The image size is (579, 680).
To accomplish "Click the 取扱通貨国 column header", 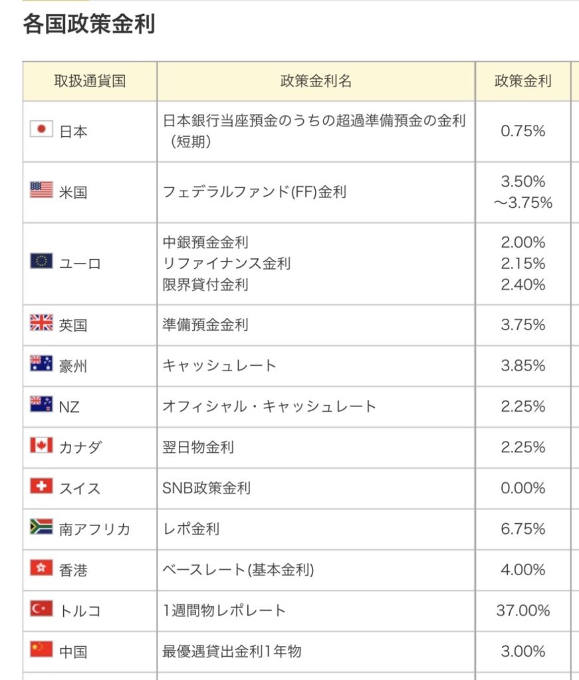I will coord(90,81).
